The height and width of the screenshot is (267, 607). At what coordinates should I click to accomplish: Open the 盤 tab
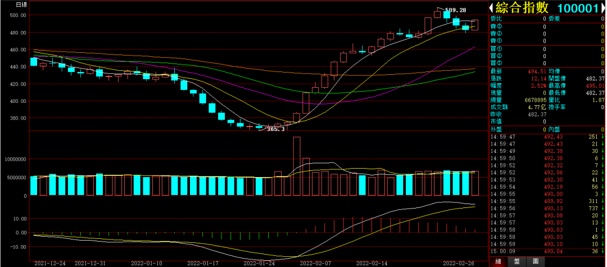coord(517,263)
